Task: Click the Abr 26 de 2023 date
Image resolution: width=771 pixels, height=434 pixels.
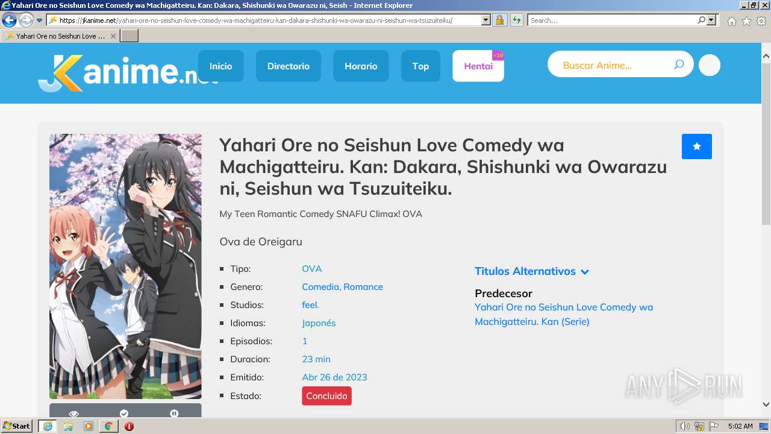Action: coord(334,377)
